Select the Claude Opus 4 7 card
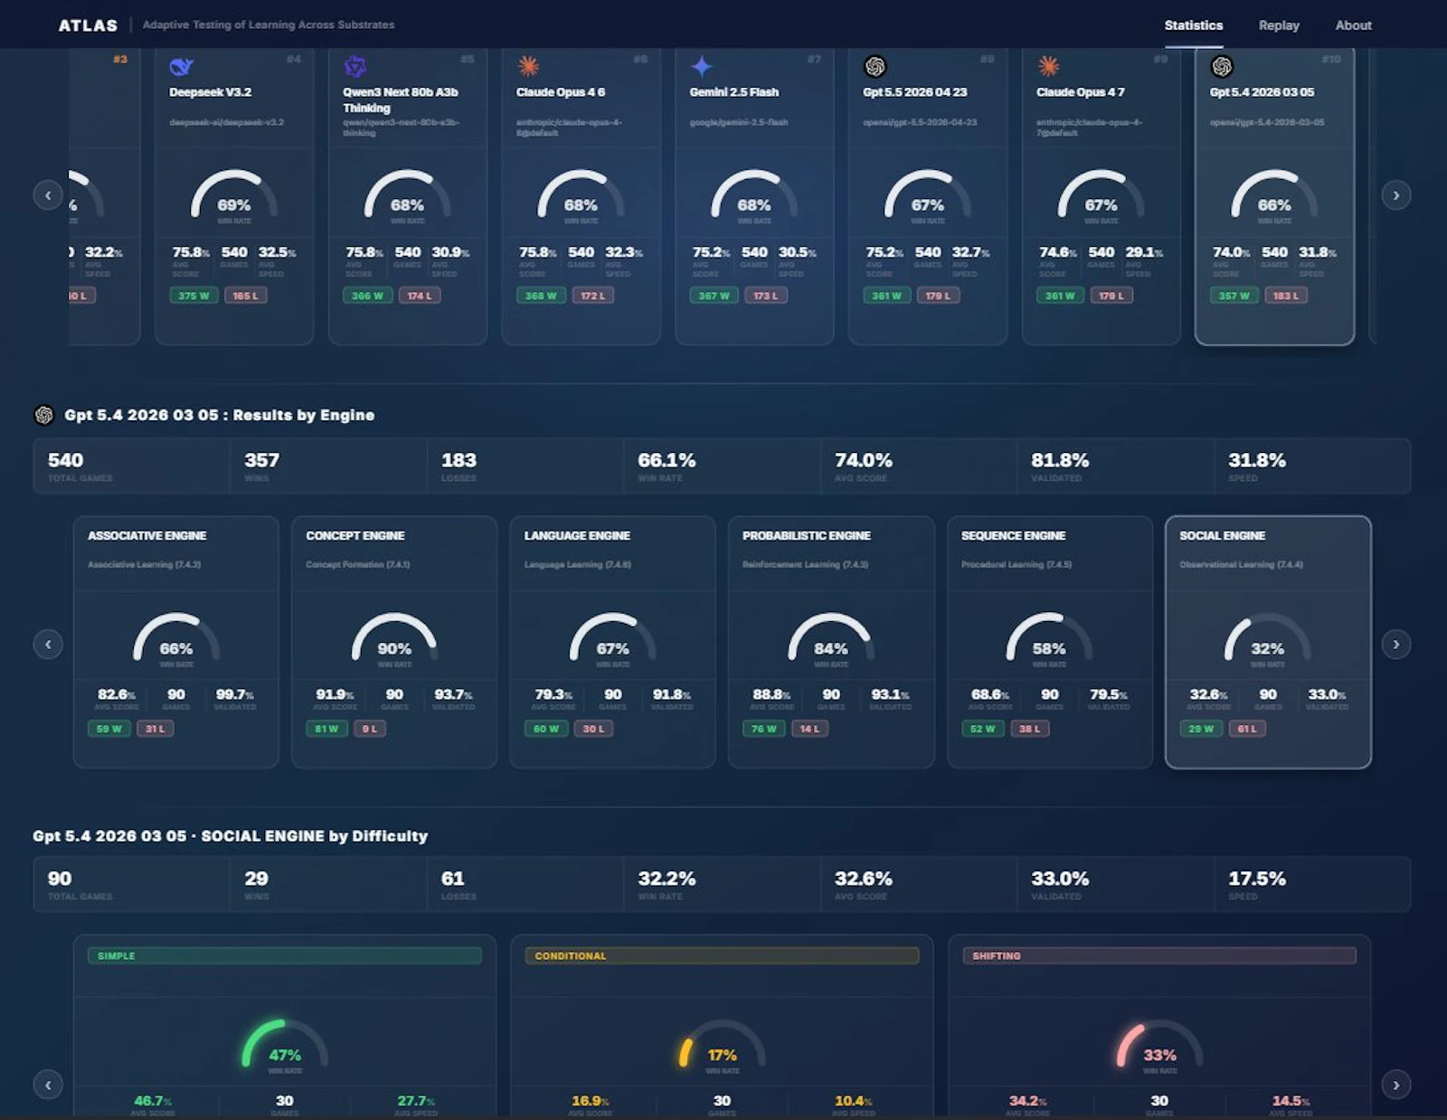Image resolution: width=1447 pixels, height=1120 pixels. coord(1102,196)
